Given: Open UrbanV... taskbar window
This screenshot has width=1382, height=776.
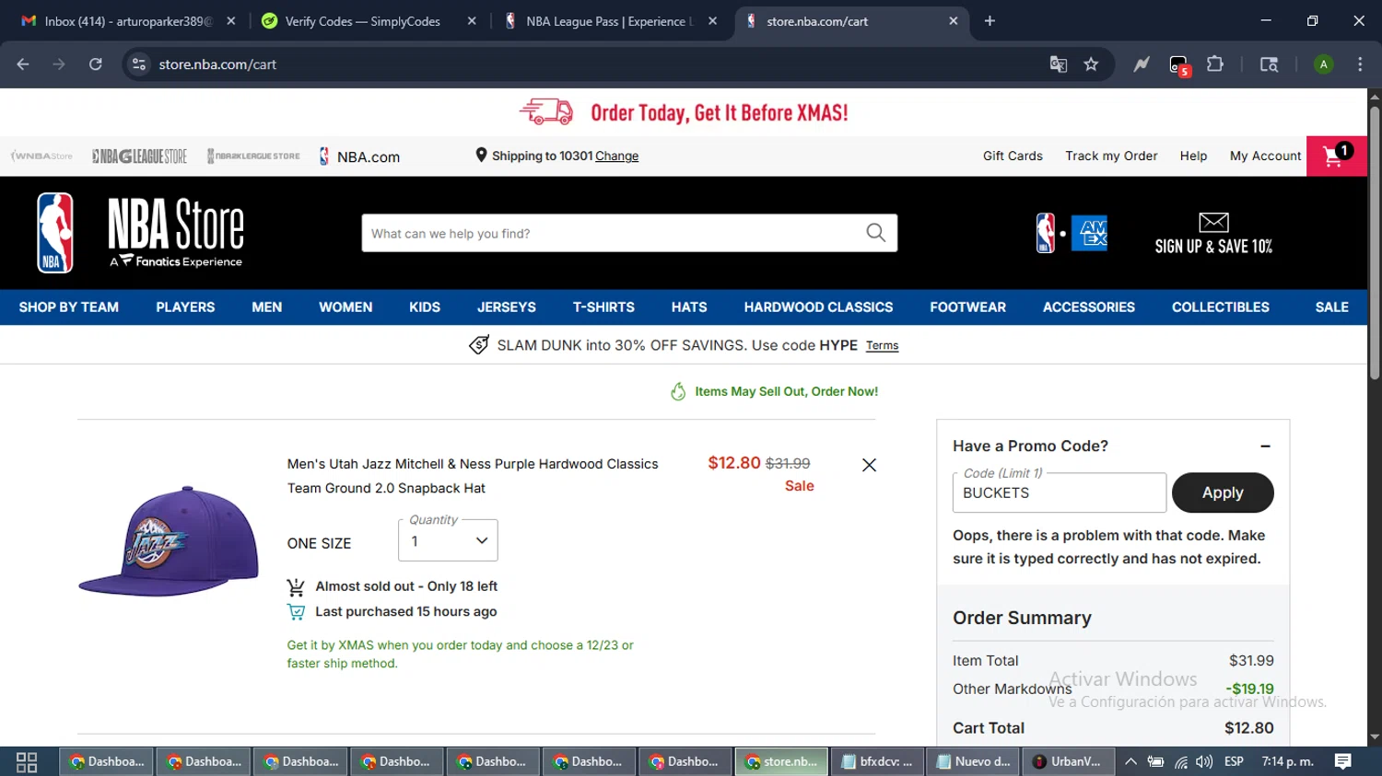Looking at the screenshot, I should [1067, 762].
